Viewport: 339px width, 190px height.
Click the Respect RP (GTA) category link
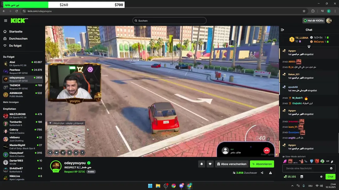tap(74, 172)
